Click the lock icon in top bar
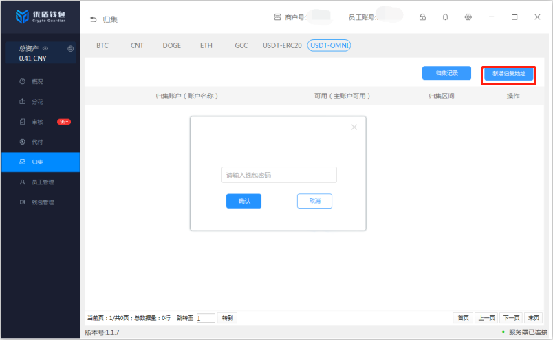This screenshot has height=340, width=553. coord(422,17)
